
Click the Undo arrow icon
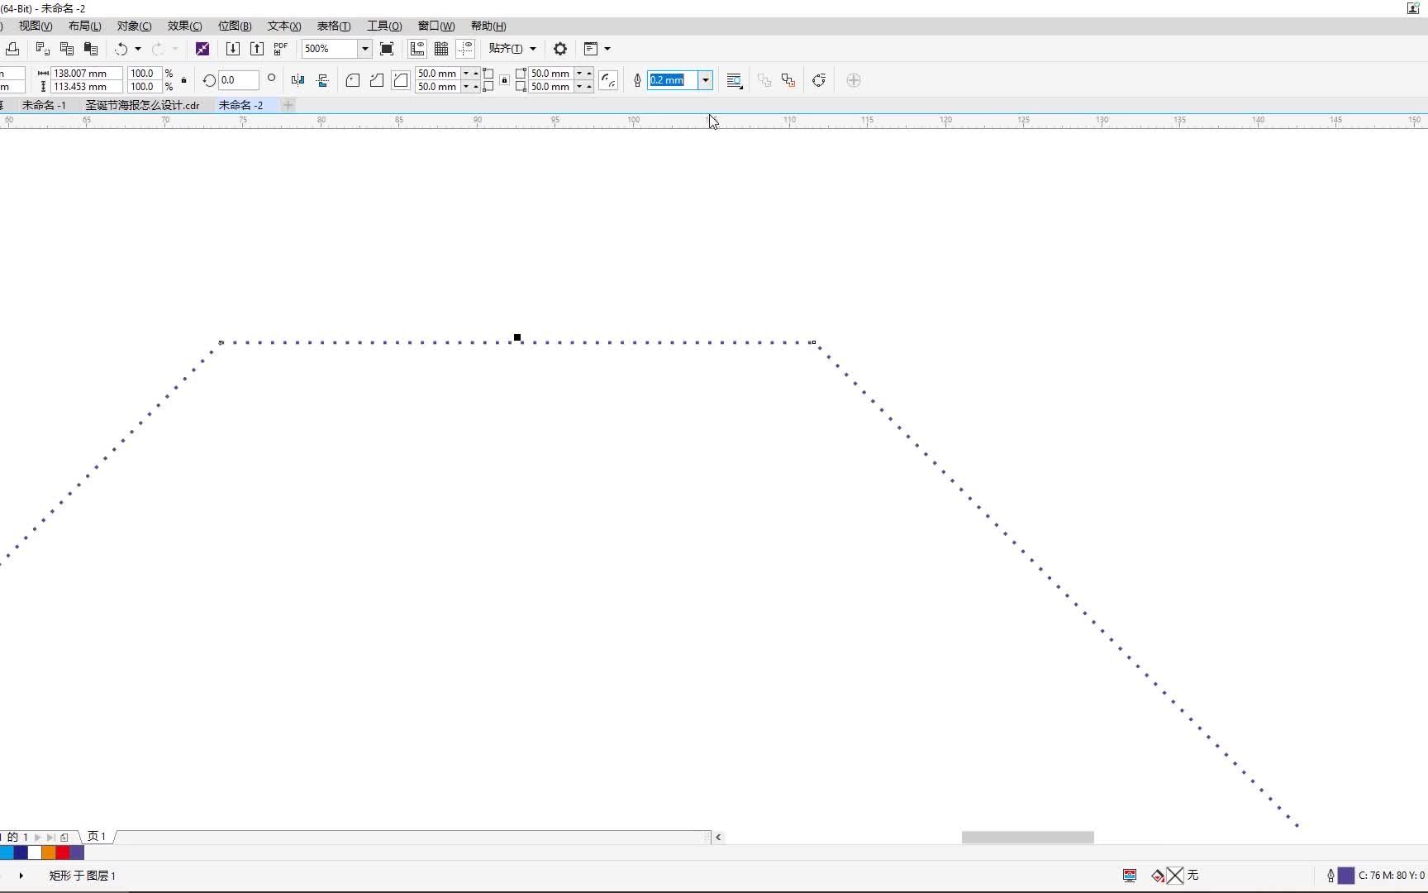point(121,49)
